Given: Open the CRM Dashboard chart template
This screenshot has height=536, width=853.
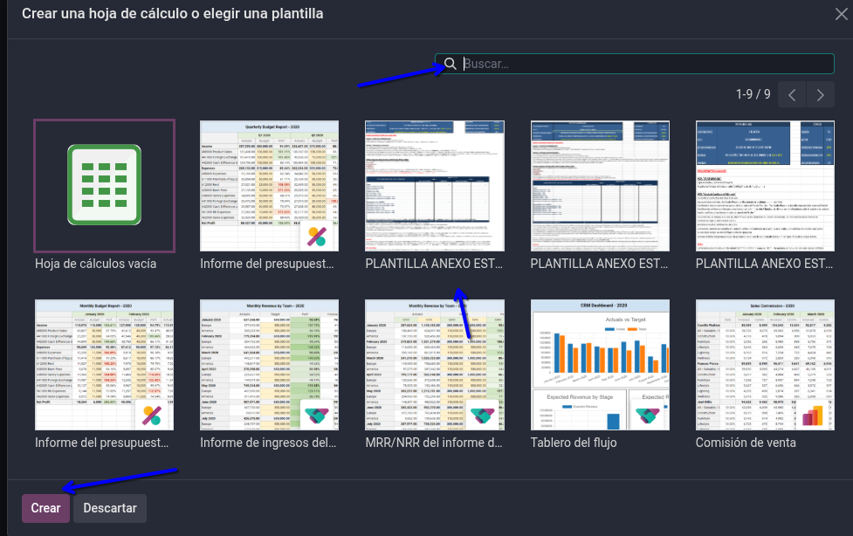Looking at the screenshot, I should tap(600, 364).
